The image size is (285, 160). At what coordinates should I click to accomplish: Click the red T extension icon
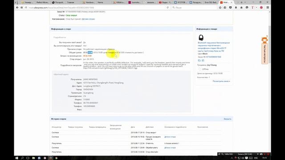[x=252, y=8]
